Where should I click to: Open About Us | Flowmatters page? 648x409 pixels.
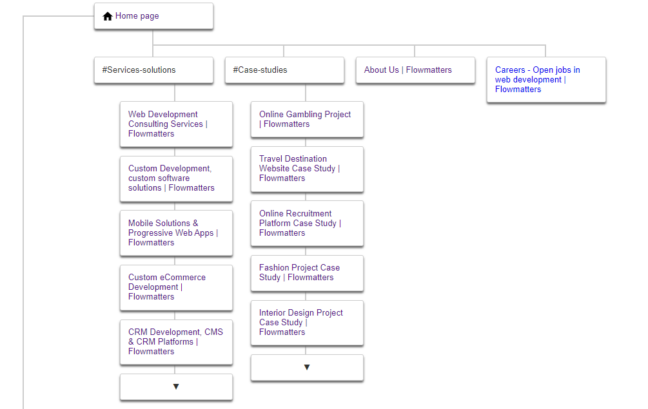[x=408, y=70]
